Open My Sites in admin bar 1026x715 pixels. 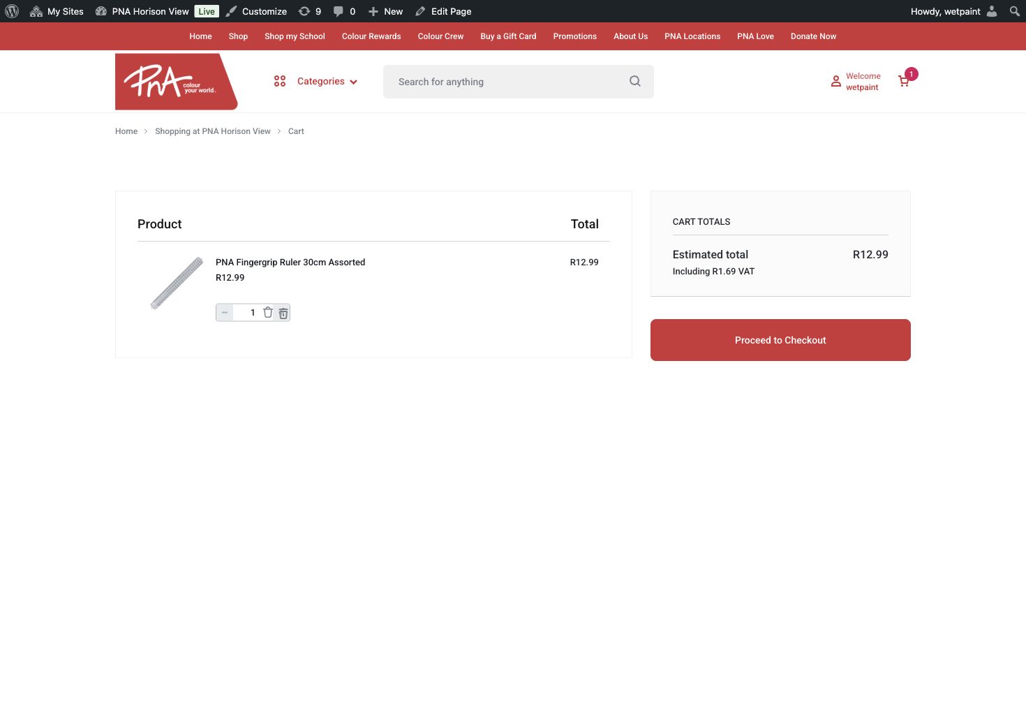tap(57, 11)
